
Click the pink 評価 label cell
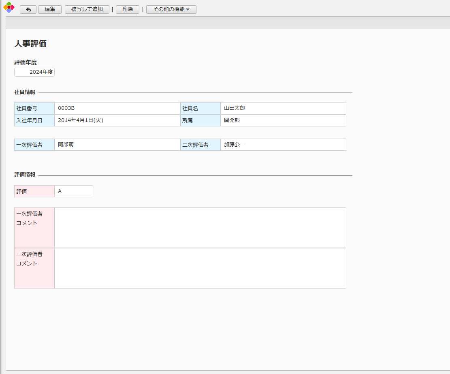pyautogui.click(x=34, y=191)
